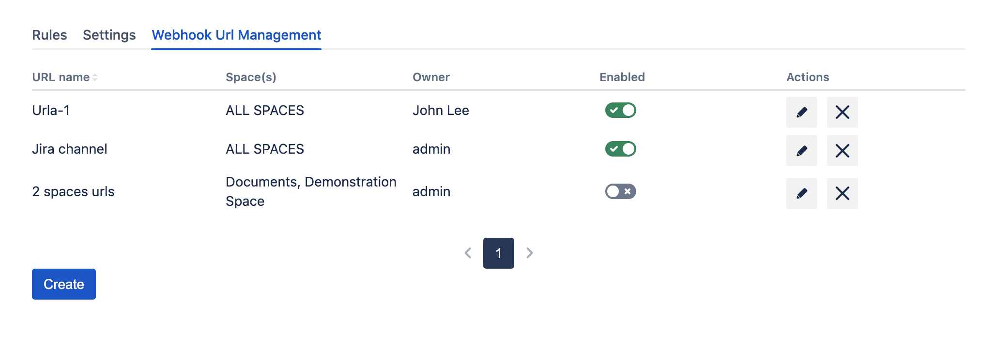
Task: Disable the Urla-1 webhook toggle
Action: 620,110
